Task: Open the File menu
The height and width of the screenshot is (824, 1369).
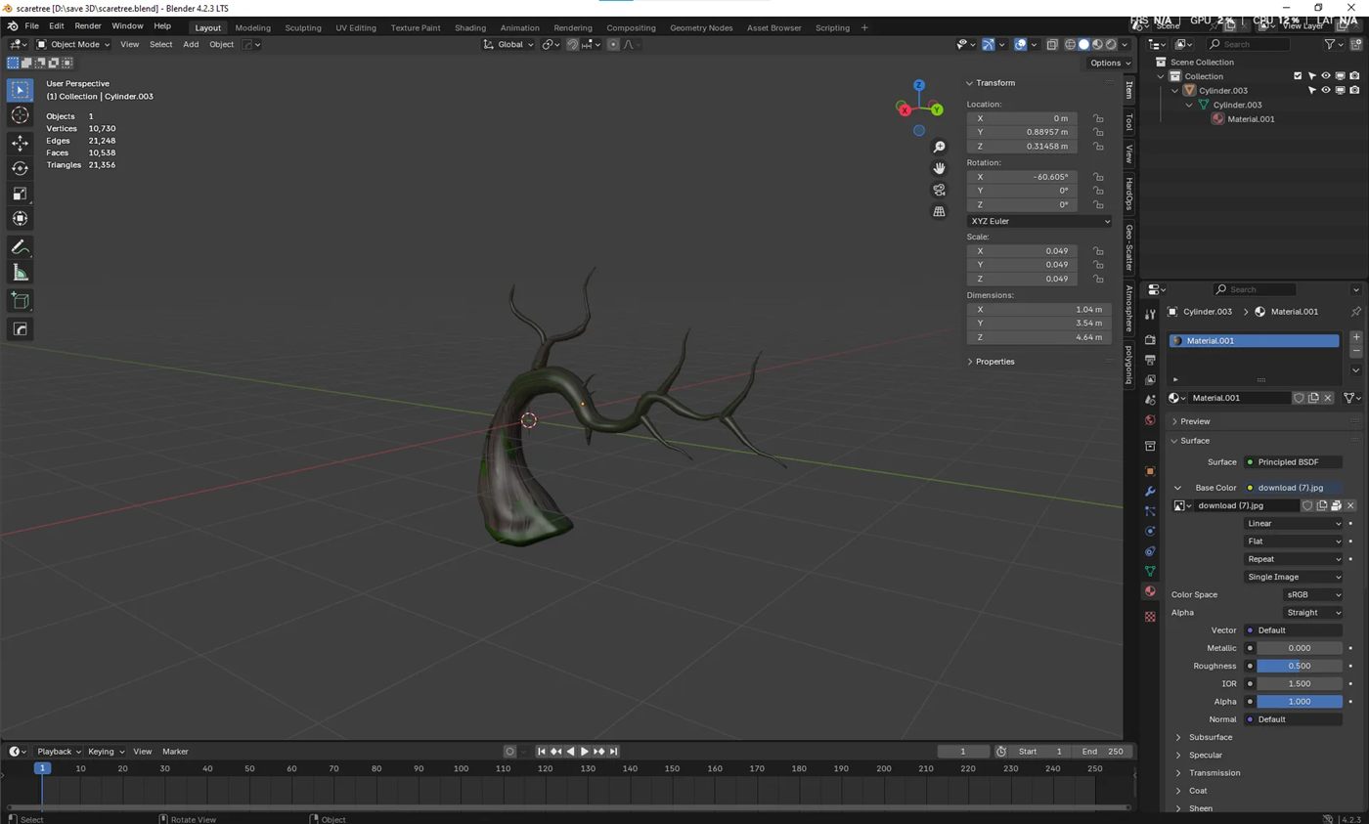Action: tap(31, 26)
